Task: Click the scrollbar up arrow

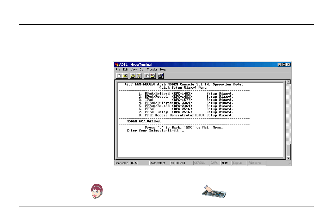Action: (x=288, y=82)
